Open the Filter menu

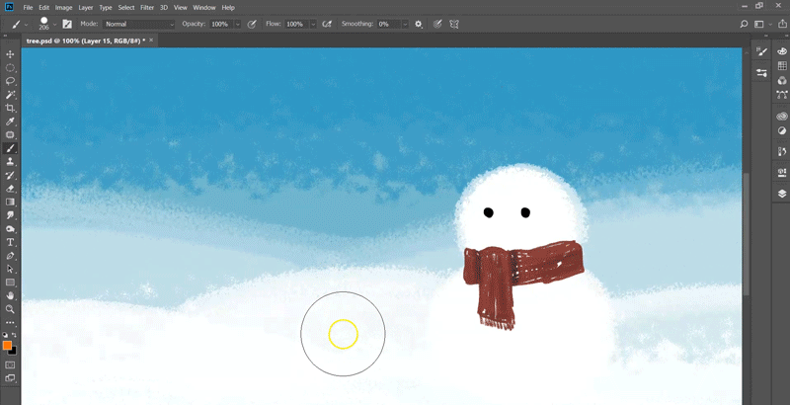147,7
